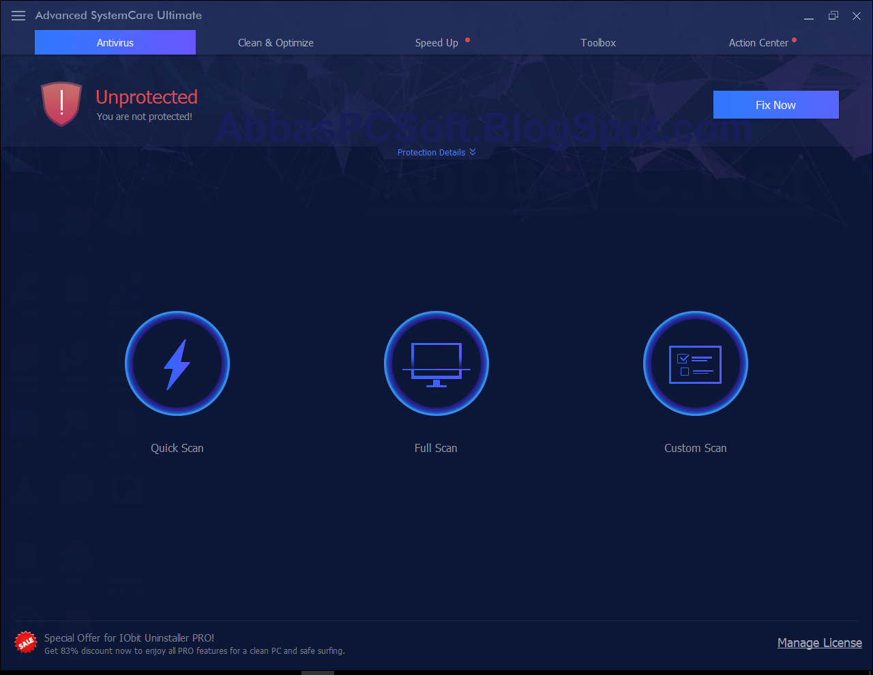Restore down the application window
The width and height of the screenshot is (873, 675).
pos(833,16)
